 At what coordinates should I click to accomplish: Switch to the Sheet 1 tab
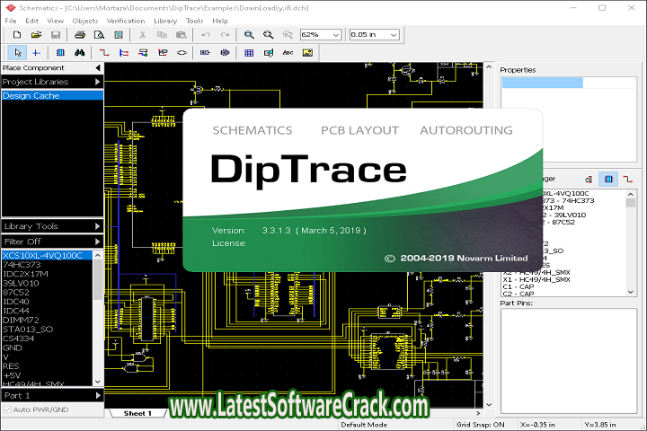(x=137, y=413)
